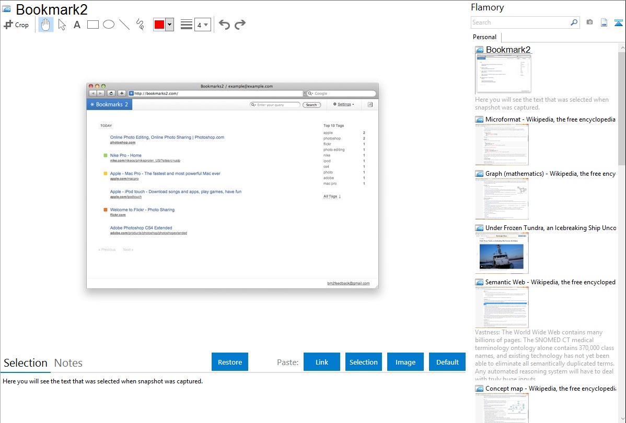The width and height of the screenshot is (626, 423).
Task: Click the "Here you will see the text" selection note
Action: click(102, 381)
